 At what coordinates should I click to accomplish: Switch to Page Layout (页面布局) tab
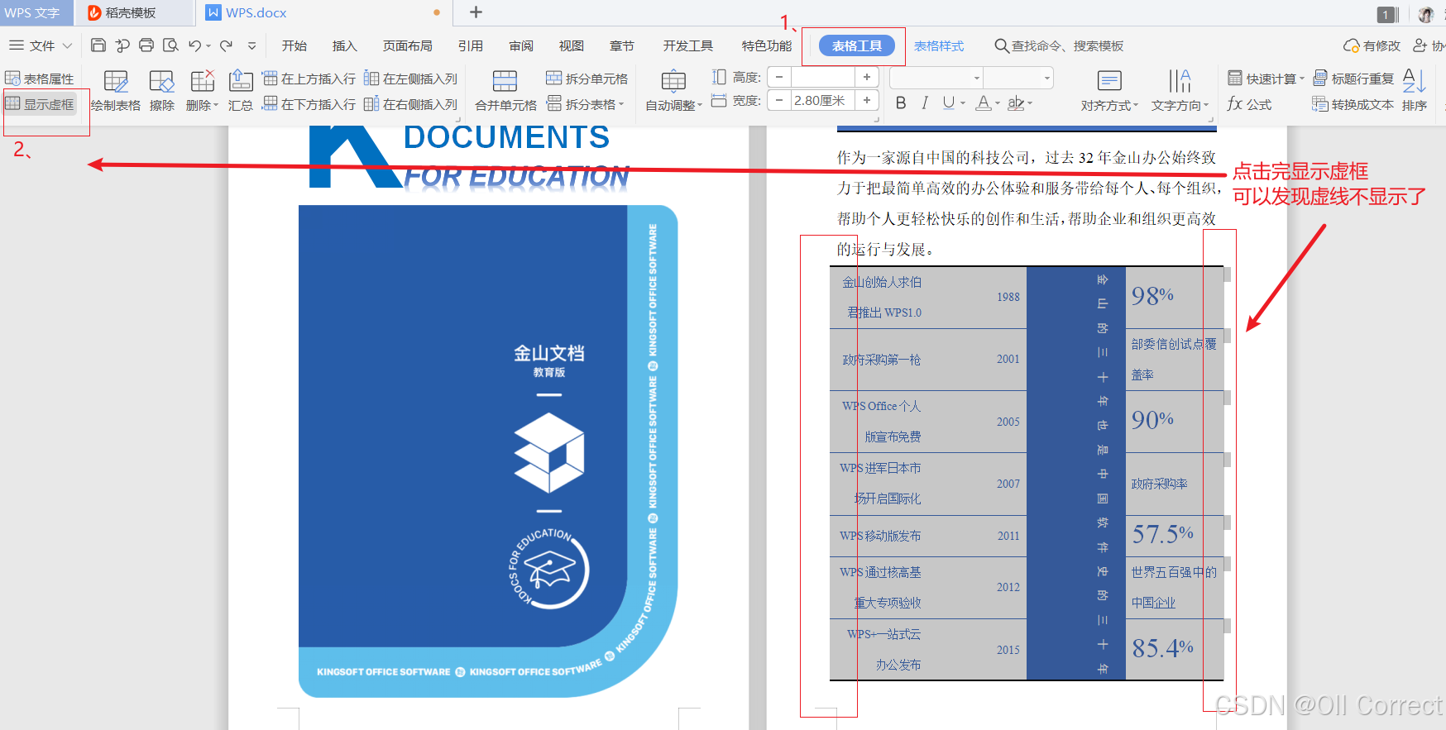[407, 45]
